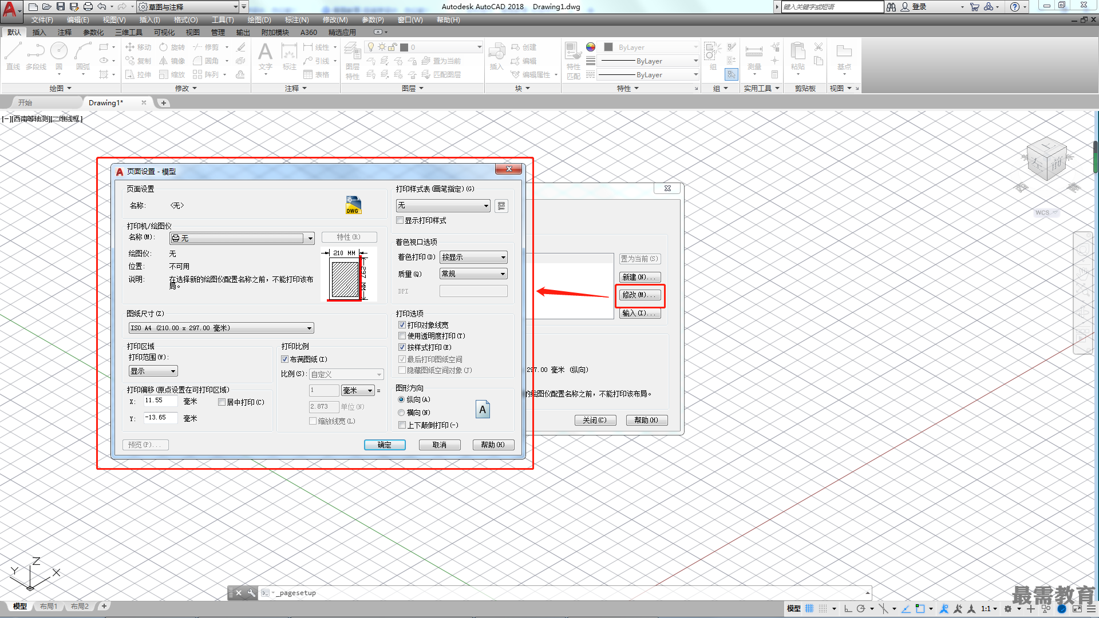Uncheck 布满图纸 checkbox
Image resolution: width=1099 pixels, height=618 pixels.
pyautogui.click(x=284, y=359)
